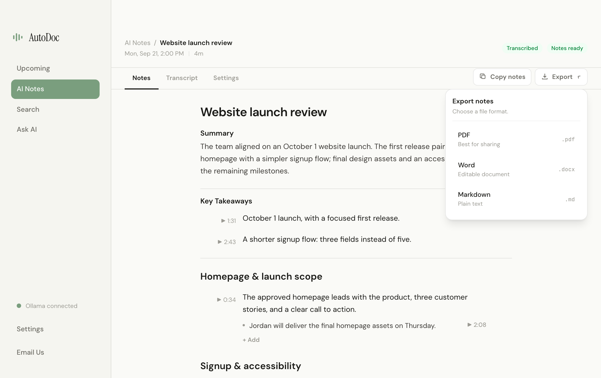Switch to the Transcript tab

182,78
